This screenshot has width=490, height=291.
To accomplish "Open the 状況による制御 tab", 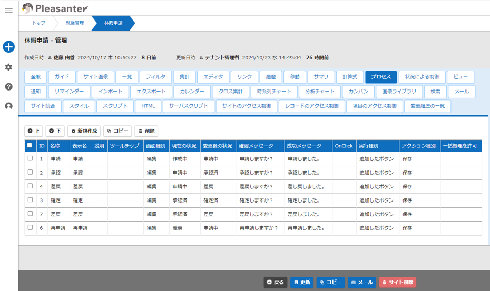I will pyautogui.click(x=422, y=77).
